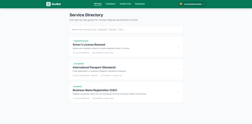Click dollar icon in Driver's License Renewal card
The width and height of the screenshot is (252, 124).
point(73,53)
